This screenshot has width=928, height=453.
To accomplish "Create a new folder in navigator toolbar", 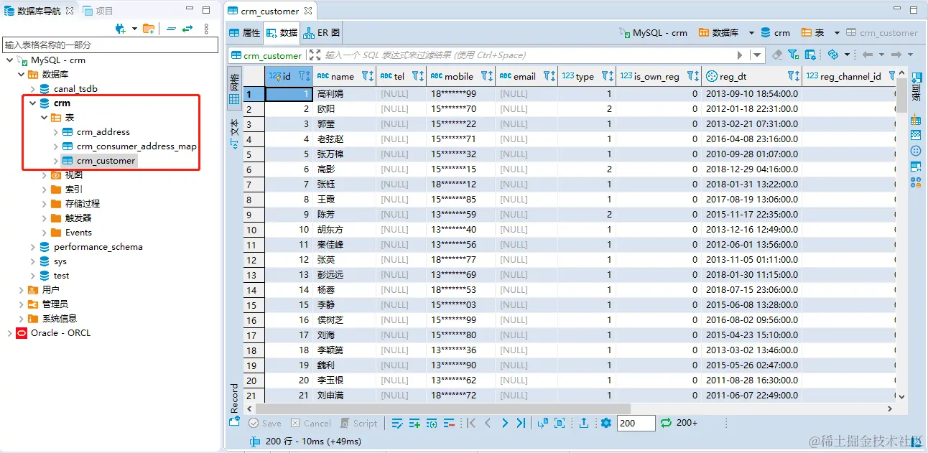I will coord(149,29).
